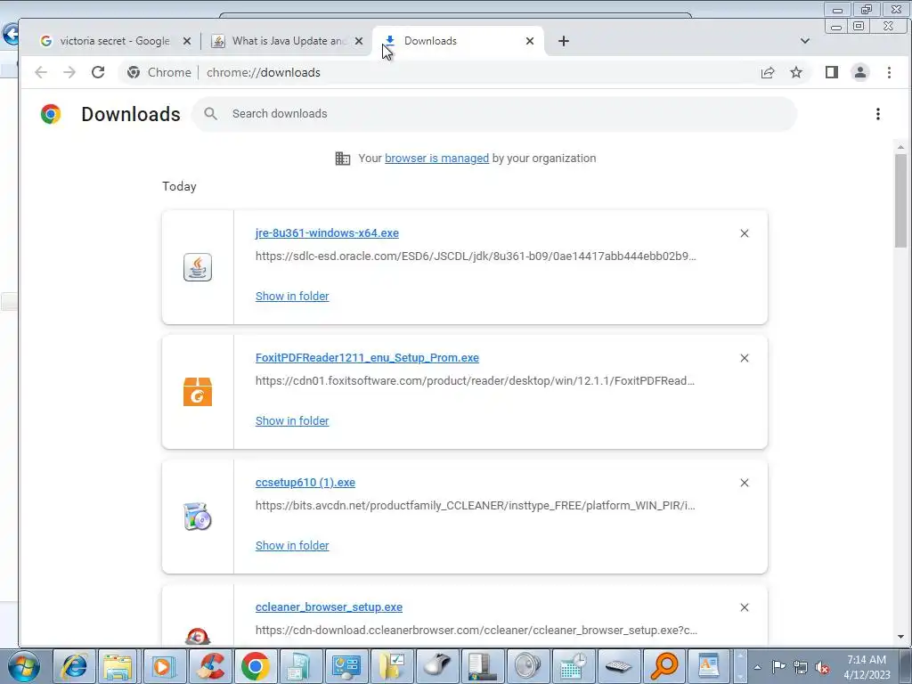Click the ccsetup610 installer icon
This screenshot has width=912, height=684.
point(198,517)
